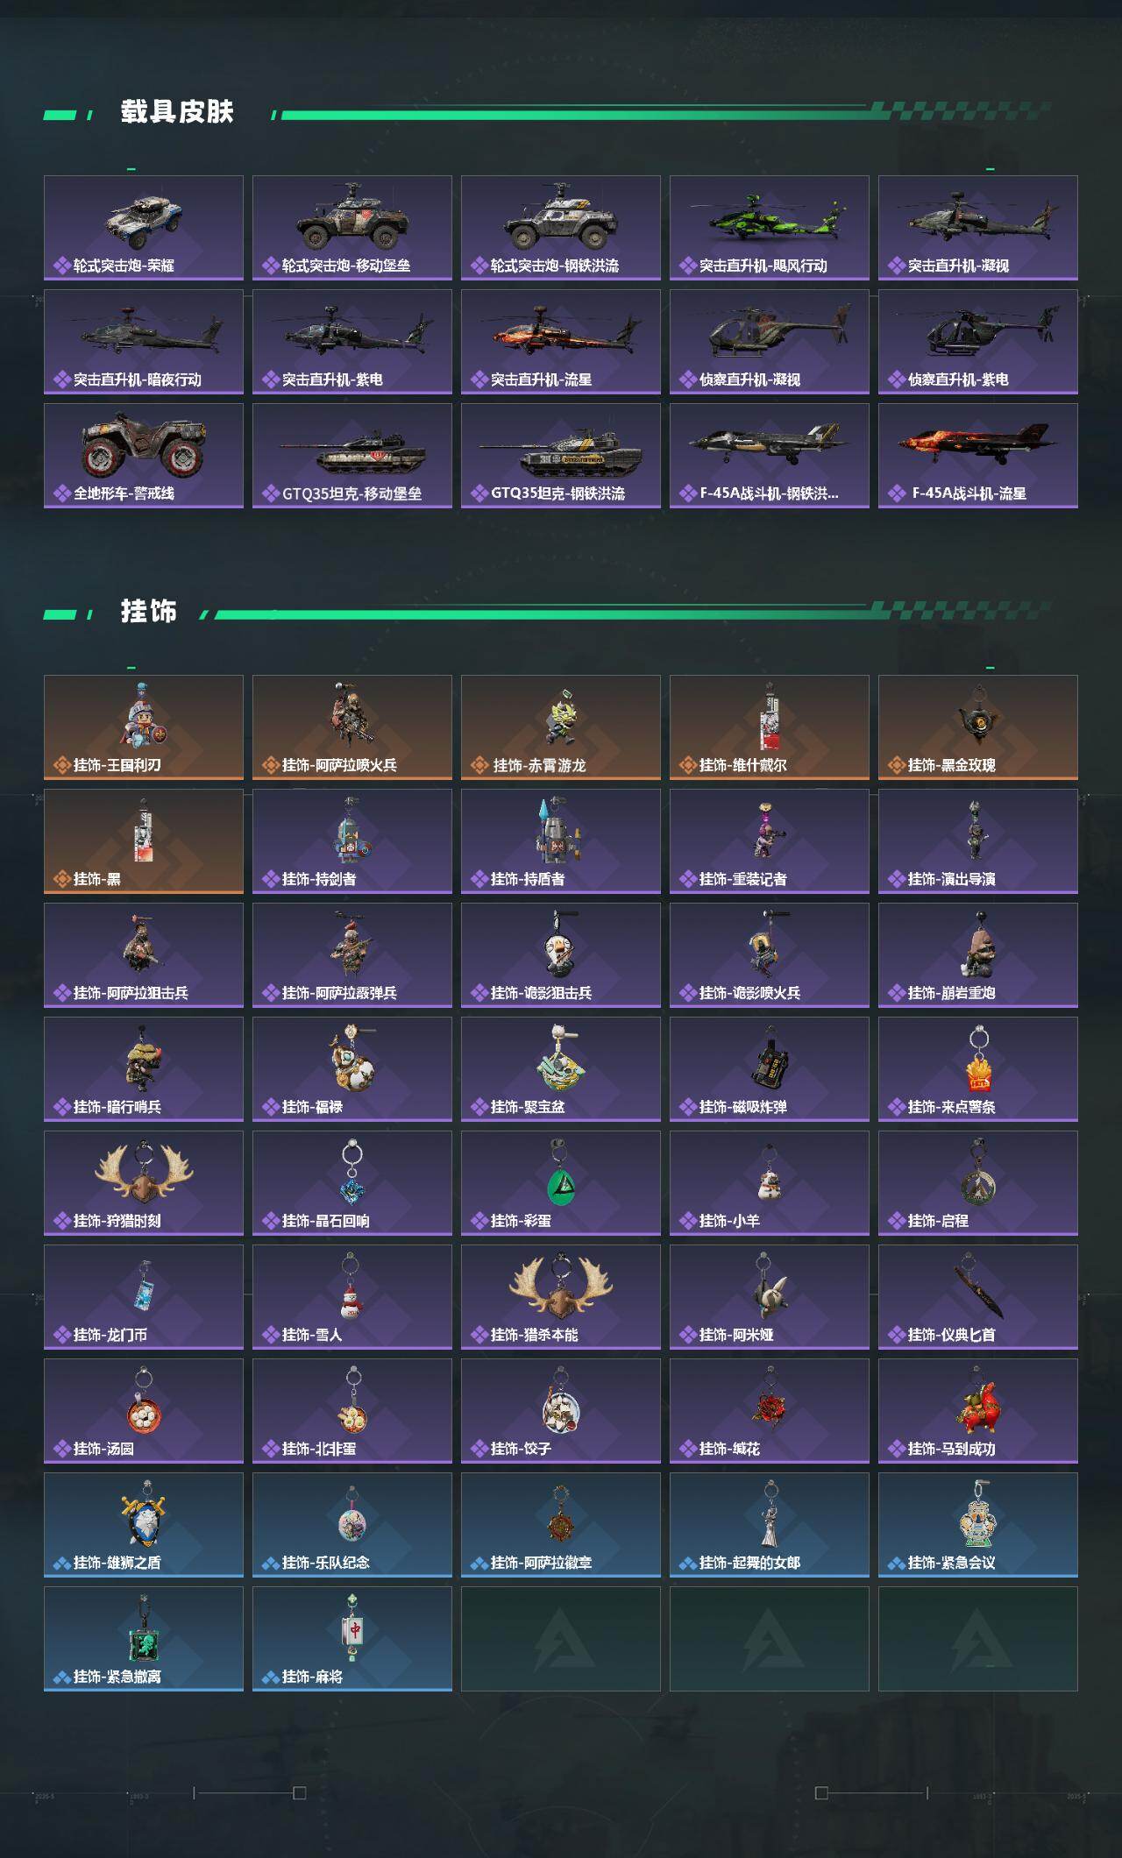Open the F-45A战斗机-流星 fighter jet skin
This screenshot has width=1122, height=1858.
click(x=978, y=456)
